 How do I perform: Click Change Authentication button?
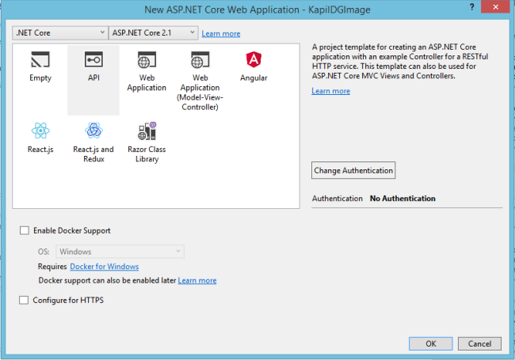tap(353, 170)
